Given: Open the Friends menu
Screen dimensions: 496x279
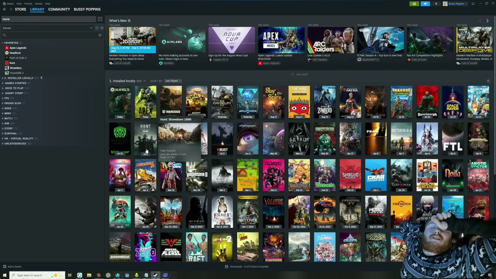Looking at the screenshot, I should click(28, 3).
